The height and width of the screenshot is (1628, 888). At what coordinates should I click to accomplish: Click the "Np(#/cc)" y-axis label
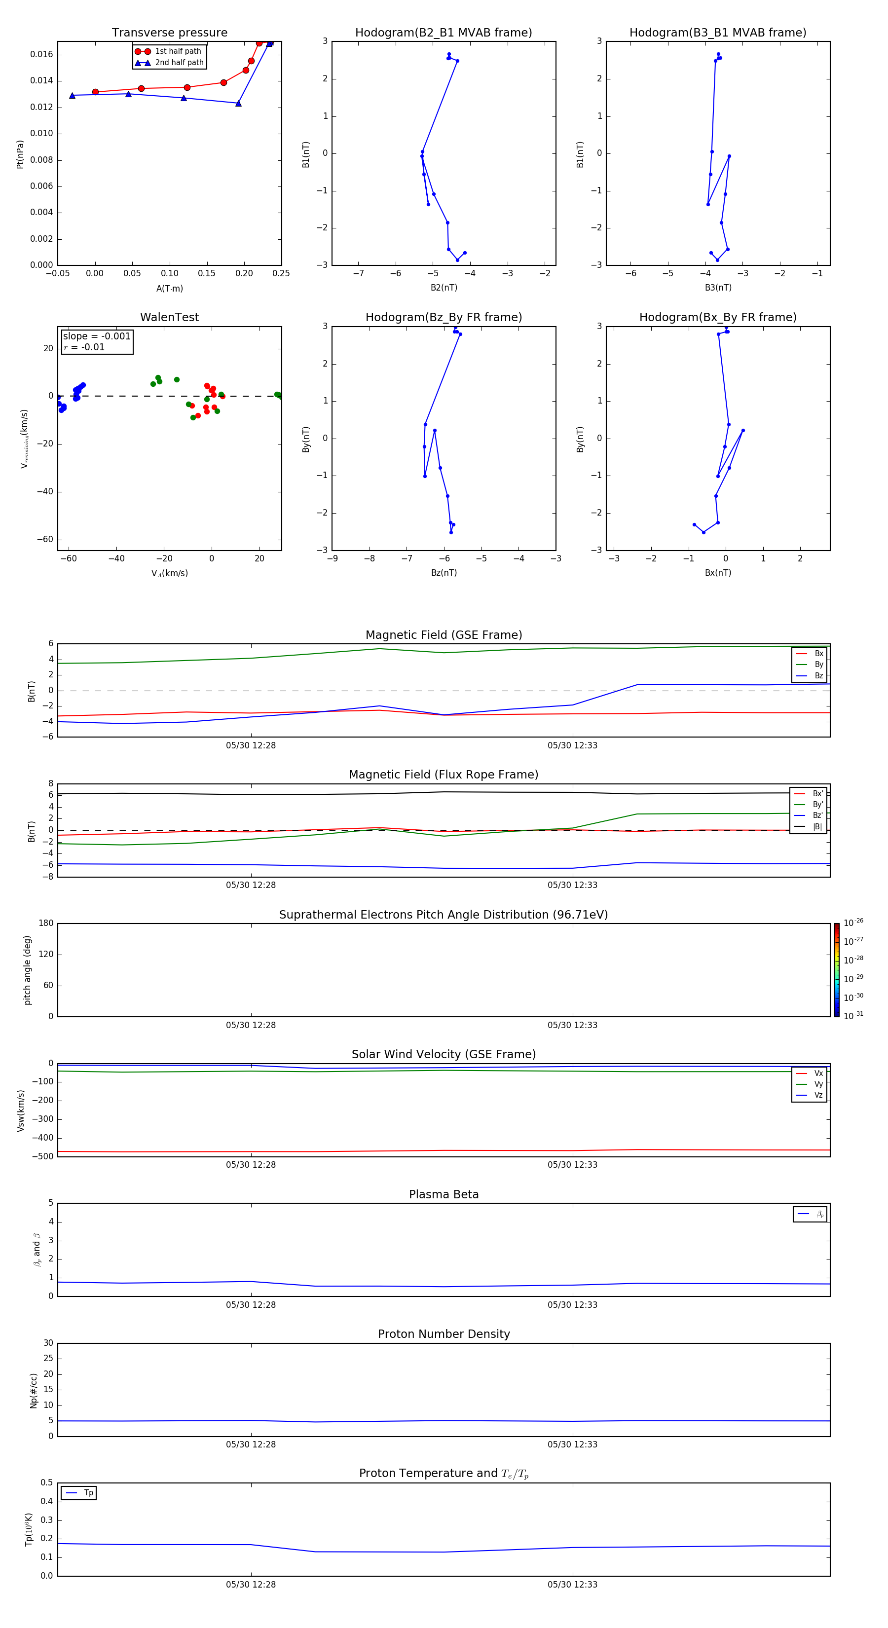click(x=34, y=1390)
